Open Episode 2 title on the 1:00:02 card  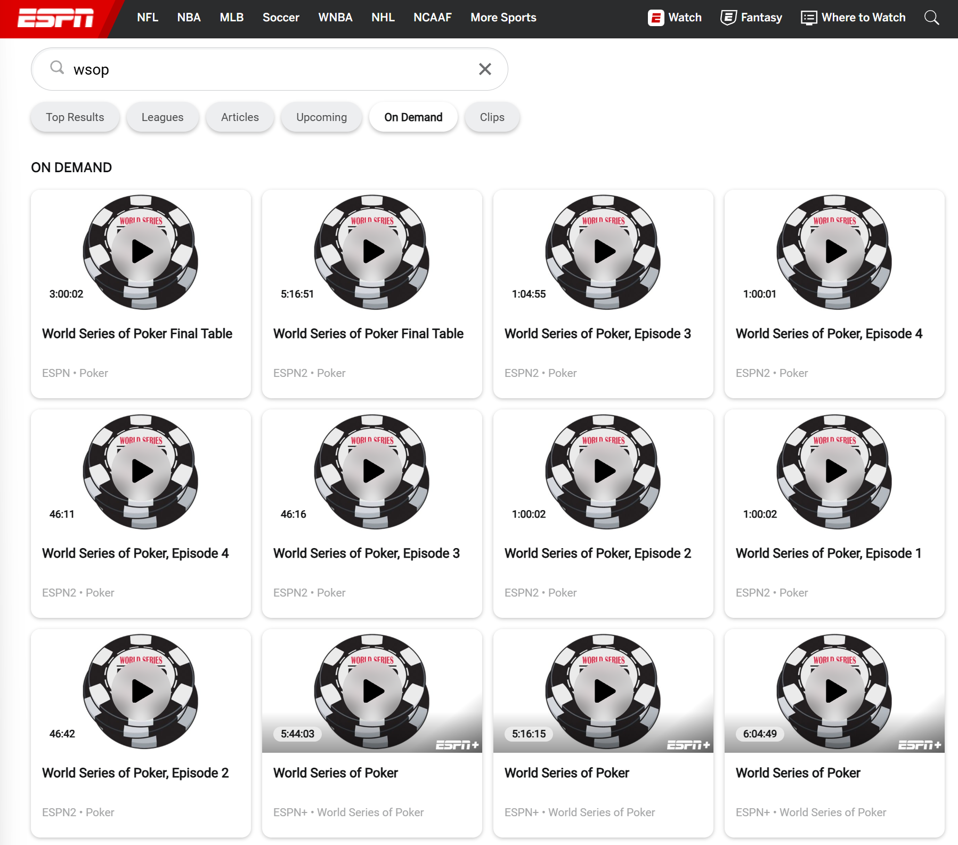(x=598, y=553)
